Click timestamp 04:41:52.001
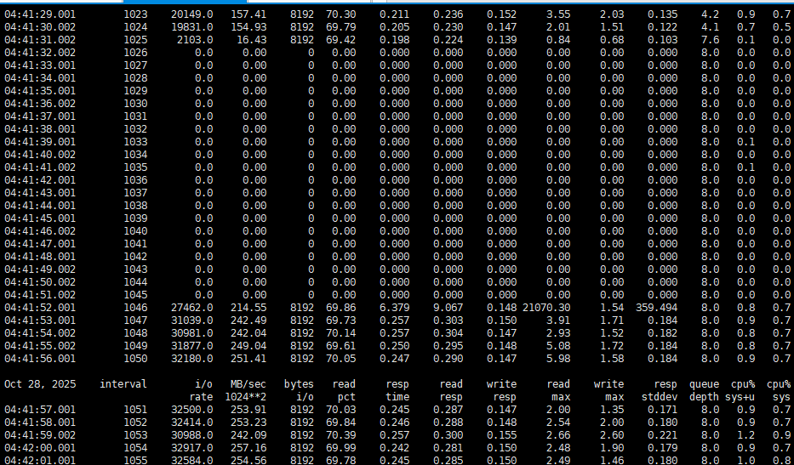This screenshot has width=794, height=465. coord(40,308)
